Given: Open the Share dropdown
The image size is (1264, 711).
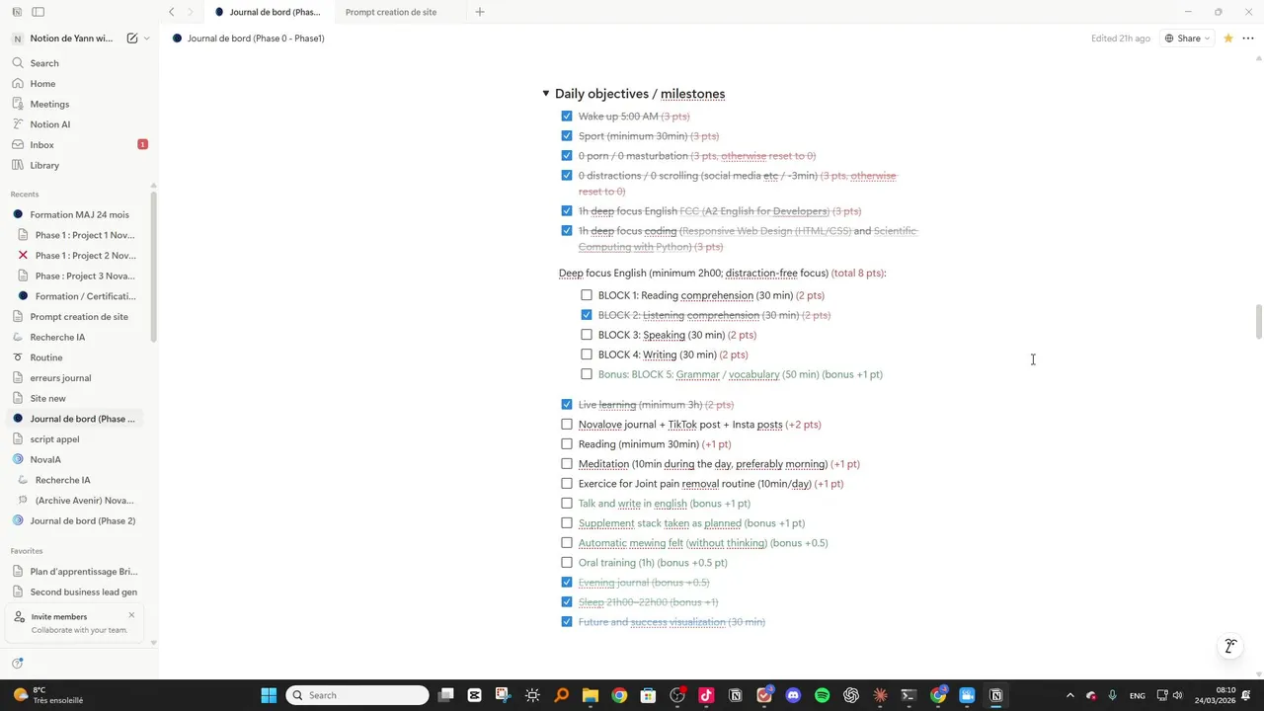Looking at the screenshot, I should click(x=1187, y=39).
